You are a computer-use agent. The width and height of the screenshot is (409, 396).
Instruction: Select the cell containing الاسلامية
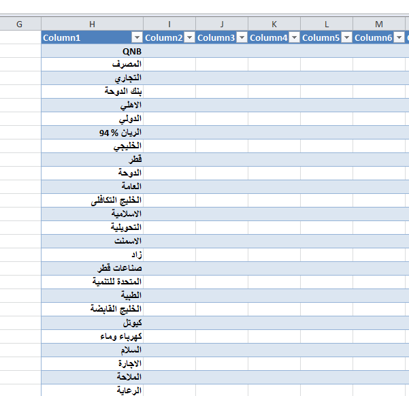(92, 214)
